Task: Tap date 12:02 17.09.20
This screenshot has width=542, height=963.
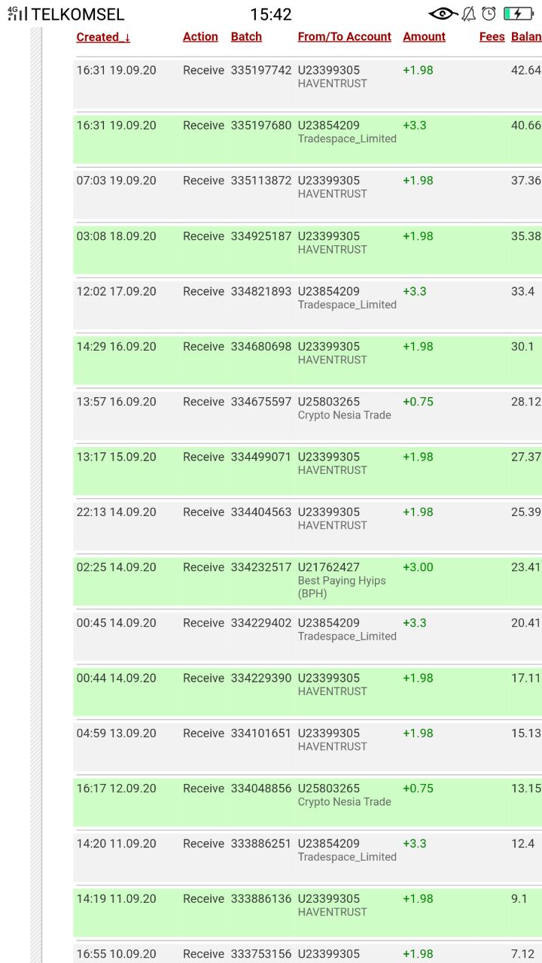Action: coord(117,291)
